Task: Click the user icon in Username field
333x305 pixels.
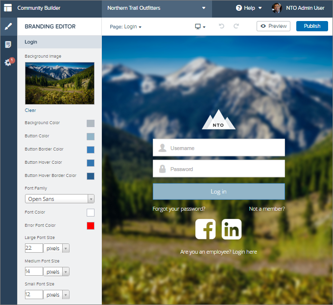Action: point(163,148)
